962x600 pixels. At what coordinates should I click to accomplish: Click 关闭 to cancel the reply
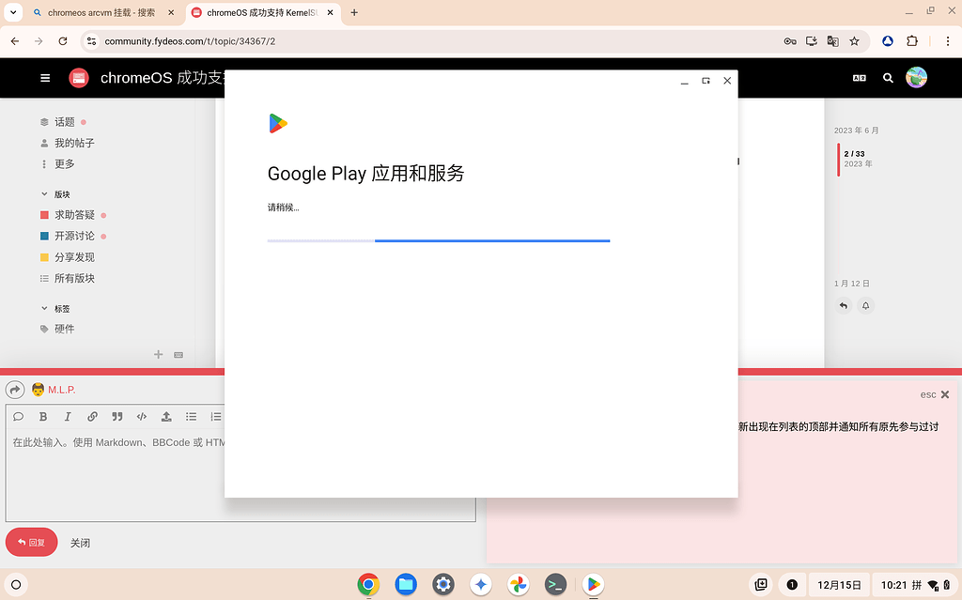pyautogui.click(x=81, y=543)
